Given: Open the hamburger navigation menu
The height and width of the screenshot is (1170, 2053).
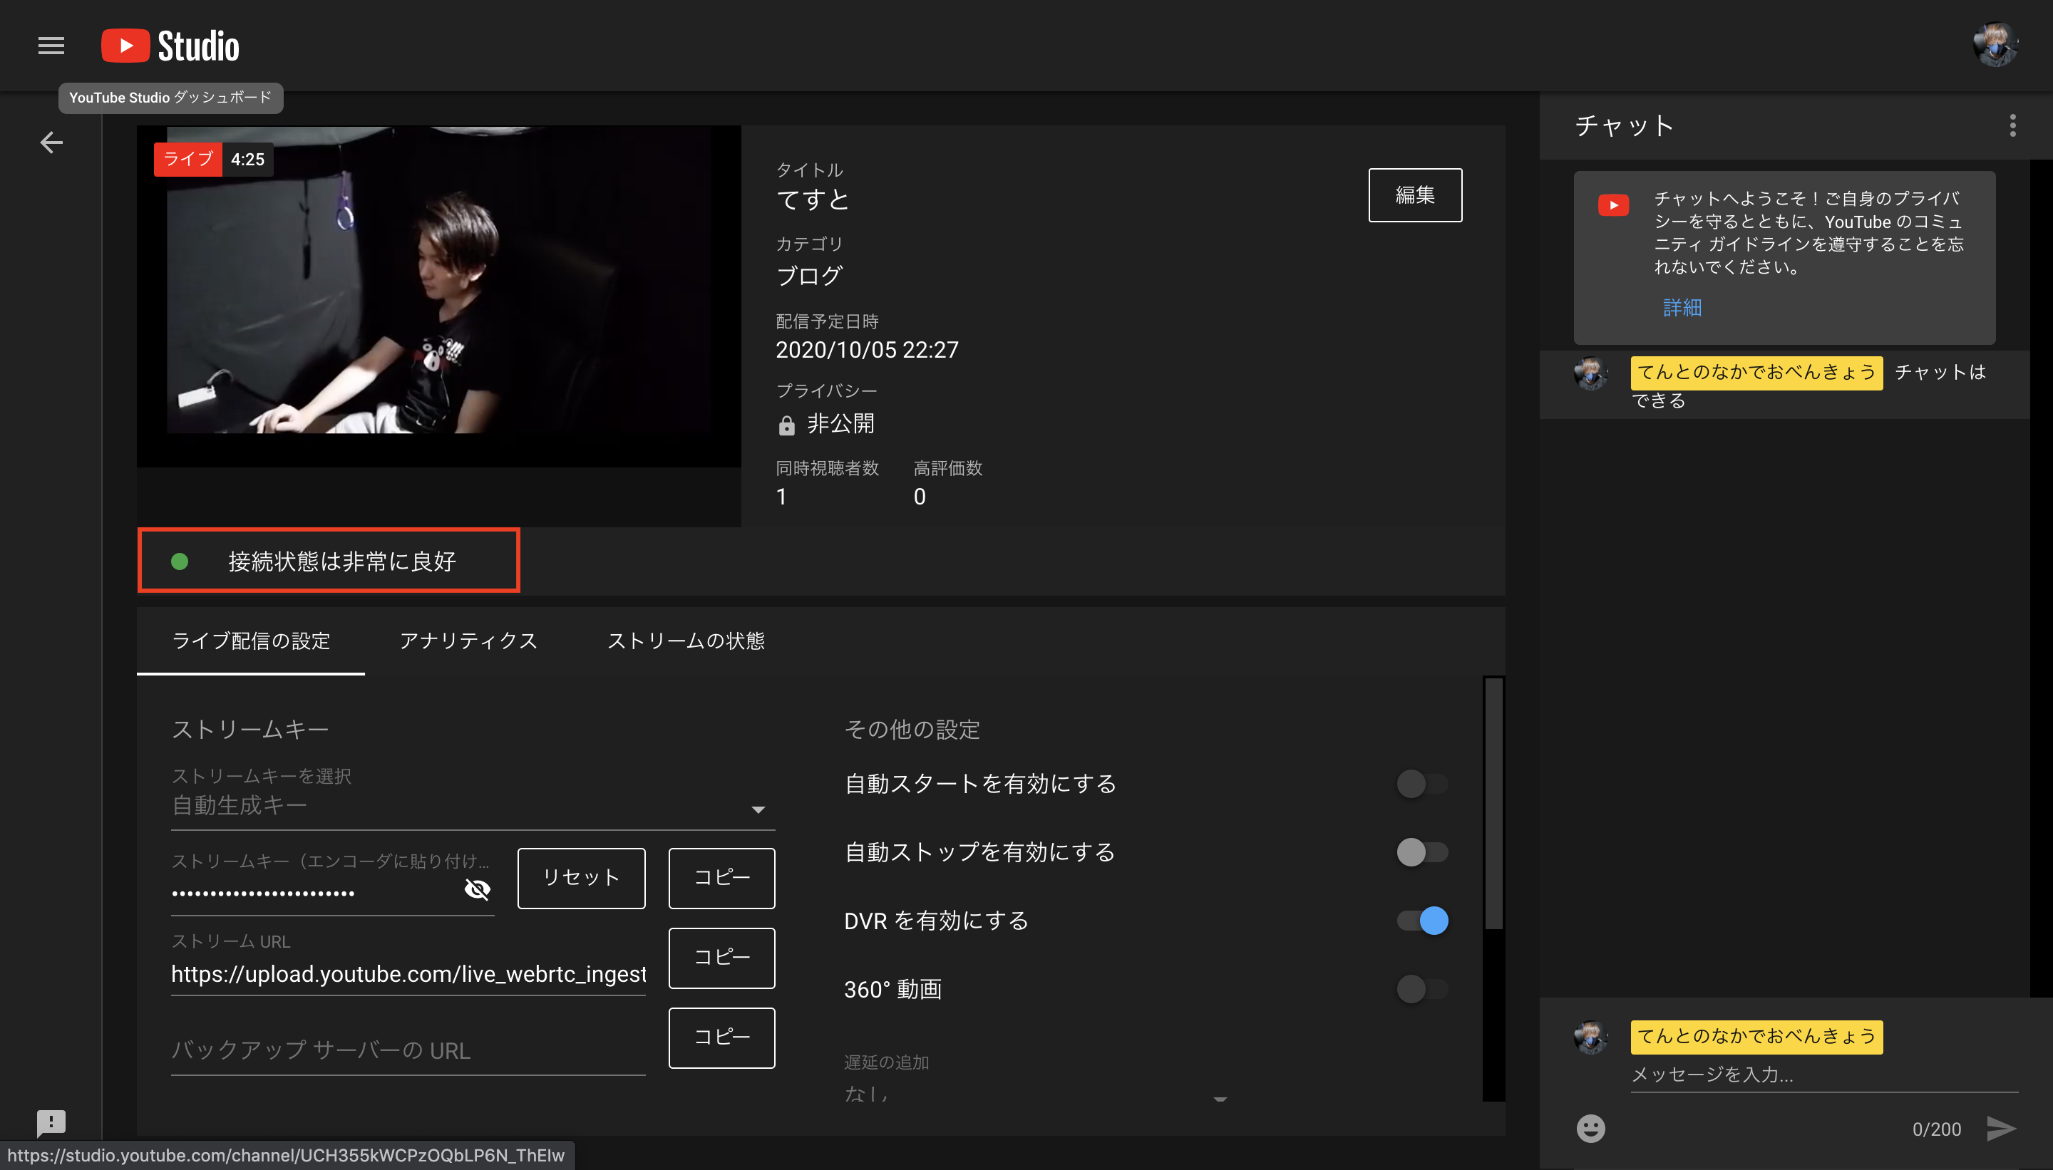Looking at the screenshot, I should [x=51, y=46].
